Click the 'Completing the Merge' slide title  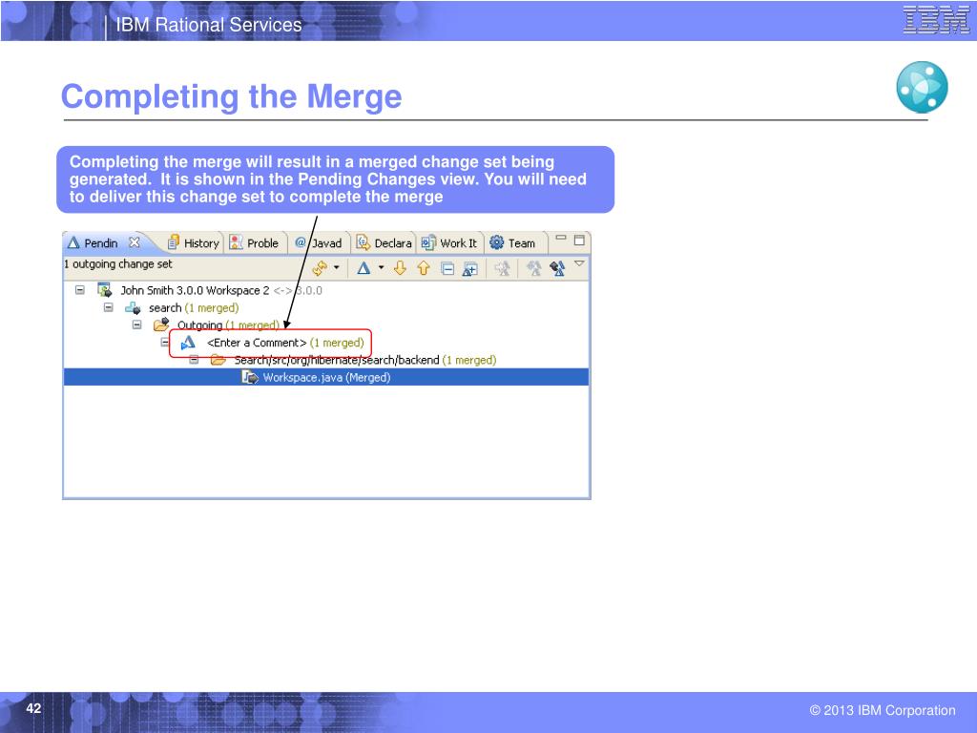tap(231, 97)
